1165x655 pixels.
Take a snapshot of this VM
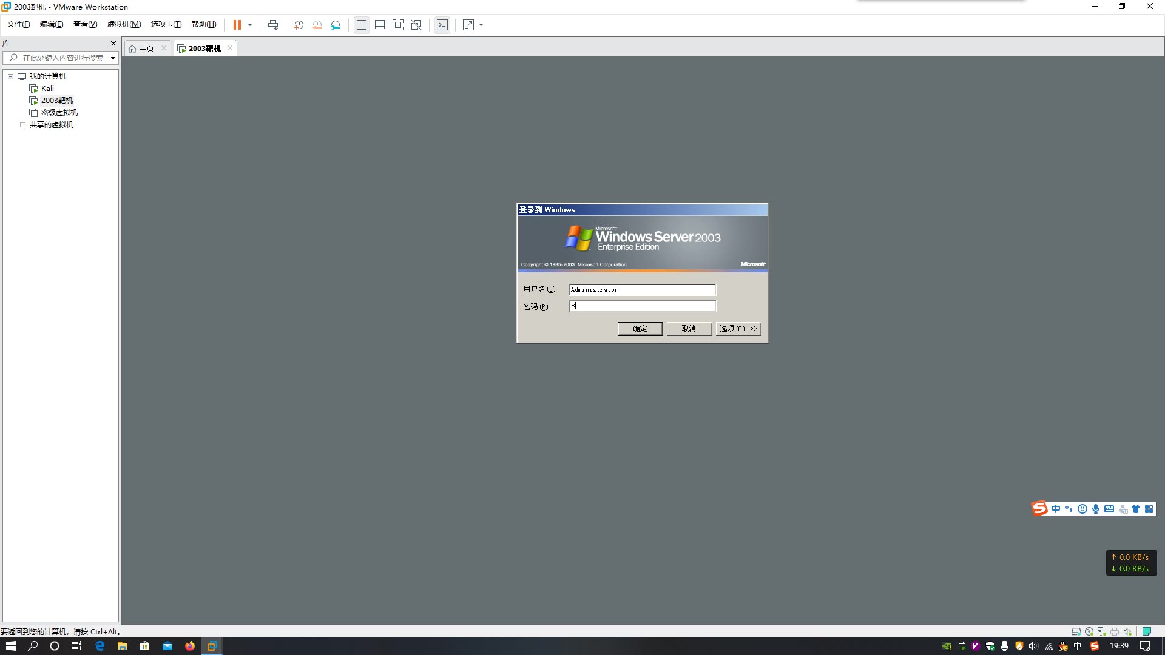point(299,25)
